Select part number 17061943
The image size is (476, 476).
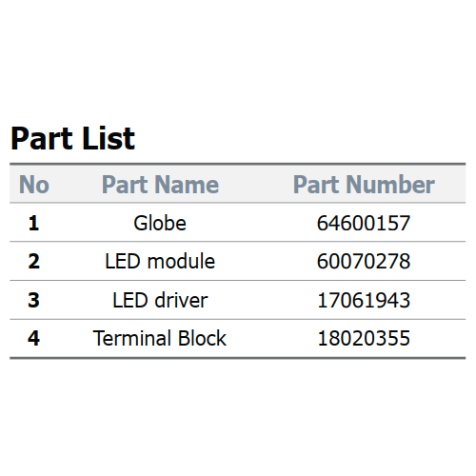pos(364,300)
